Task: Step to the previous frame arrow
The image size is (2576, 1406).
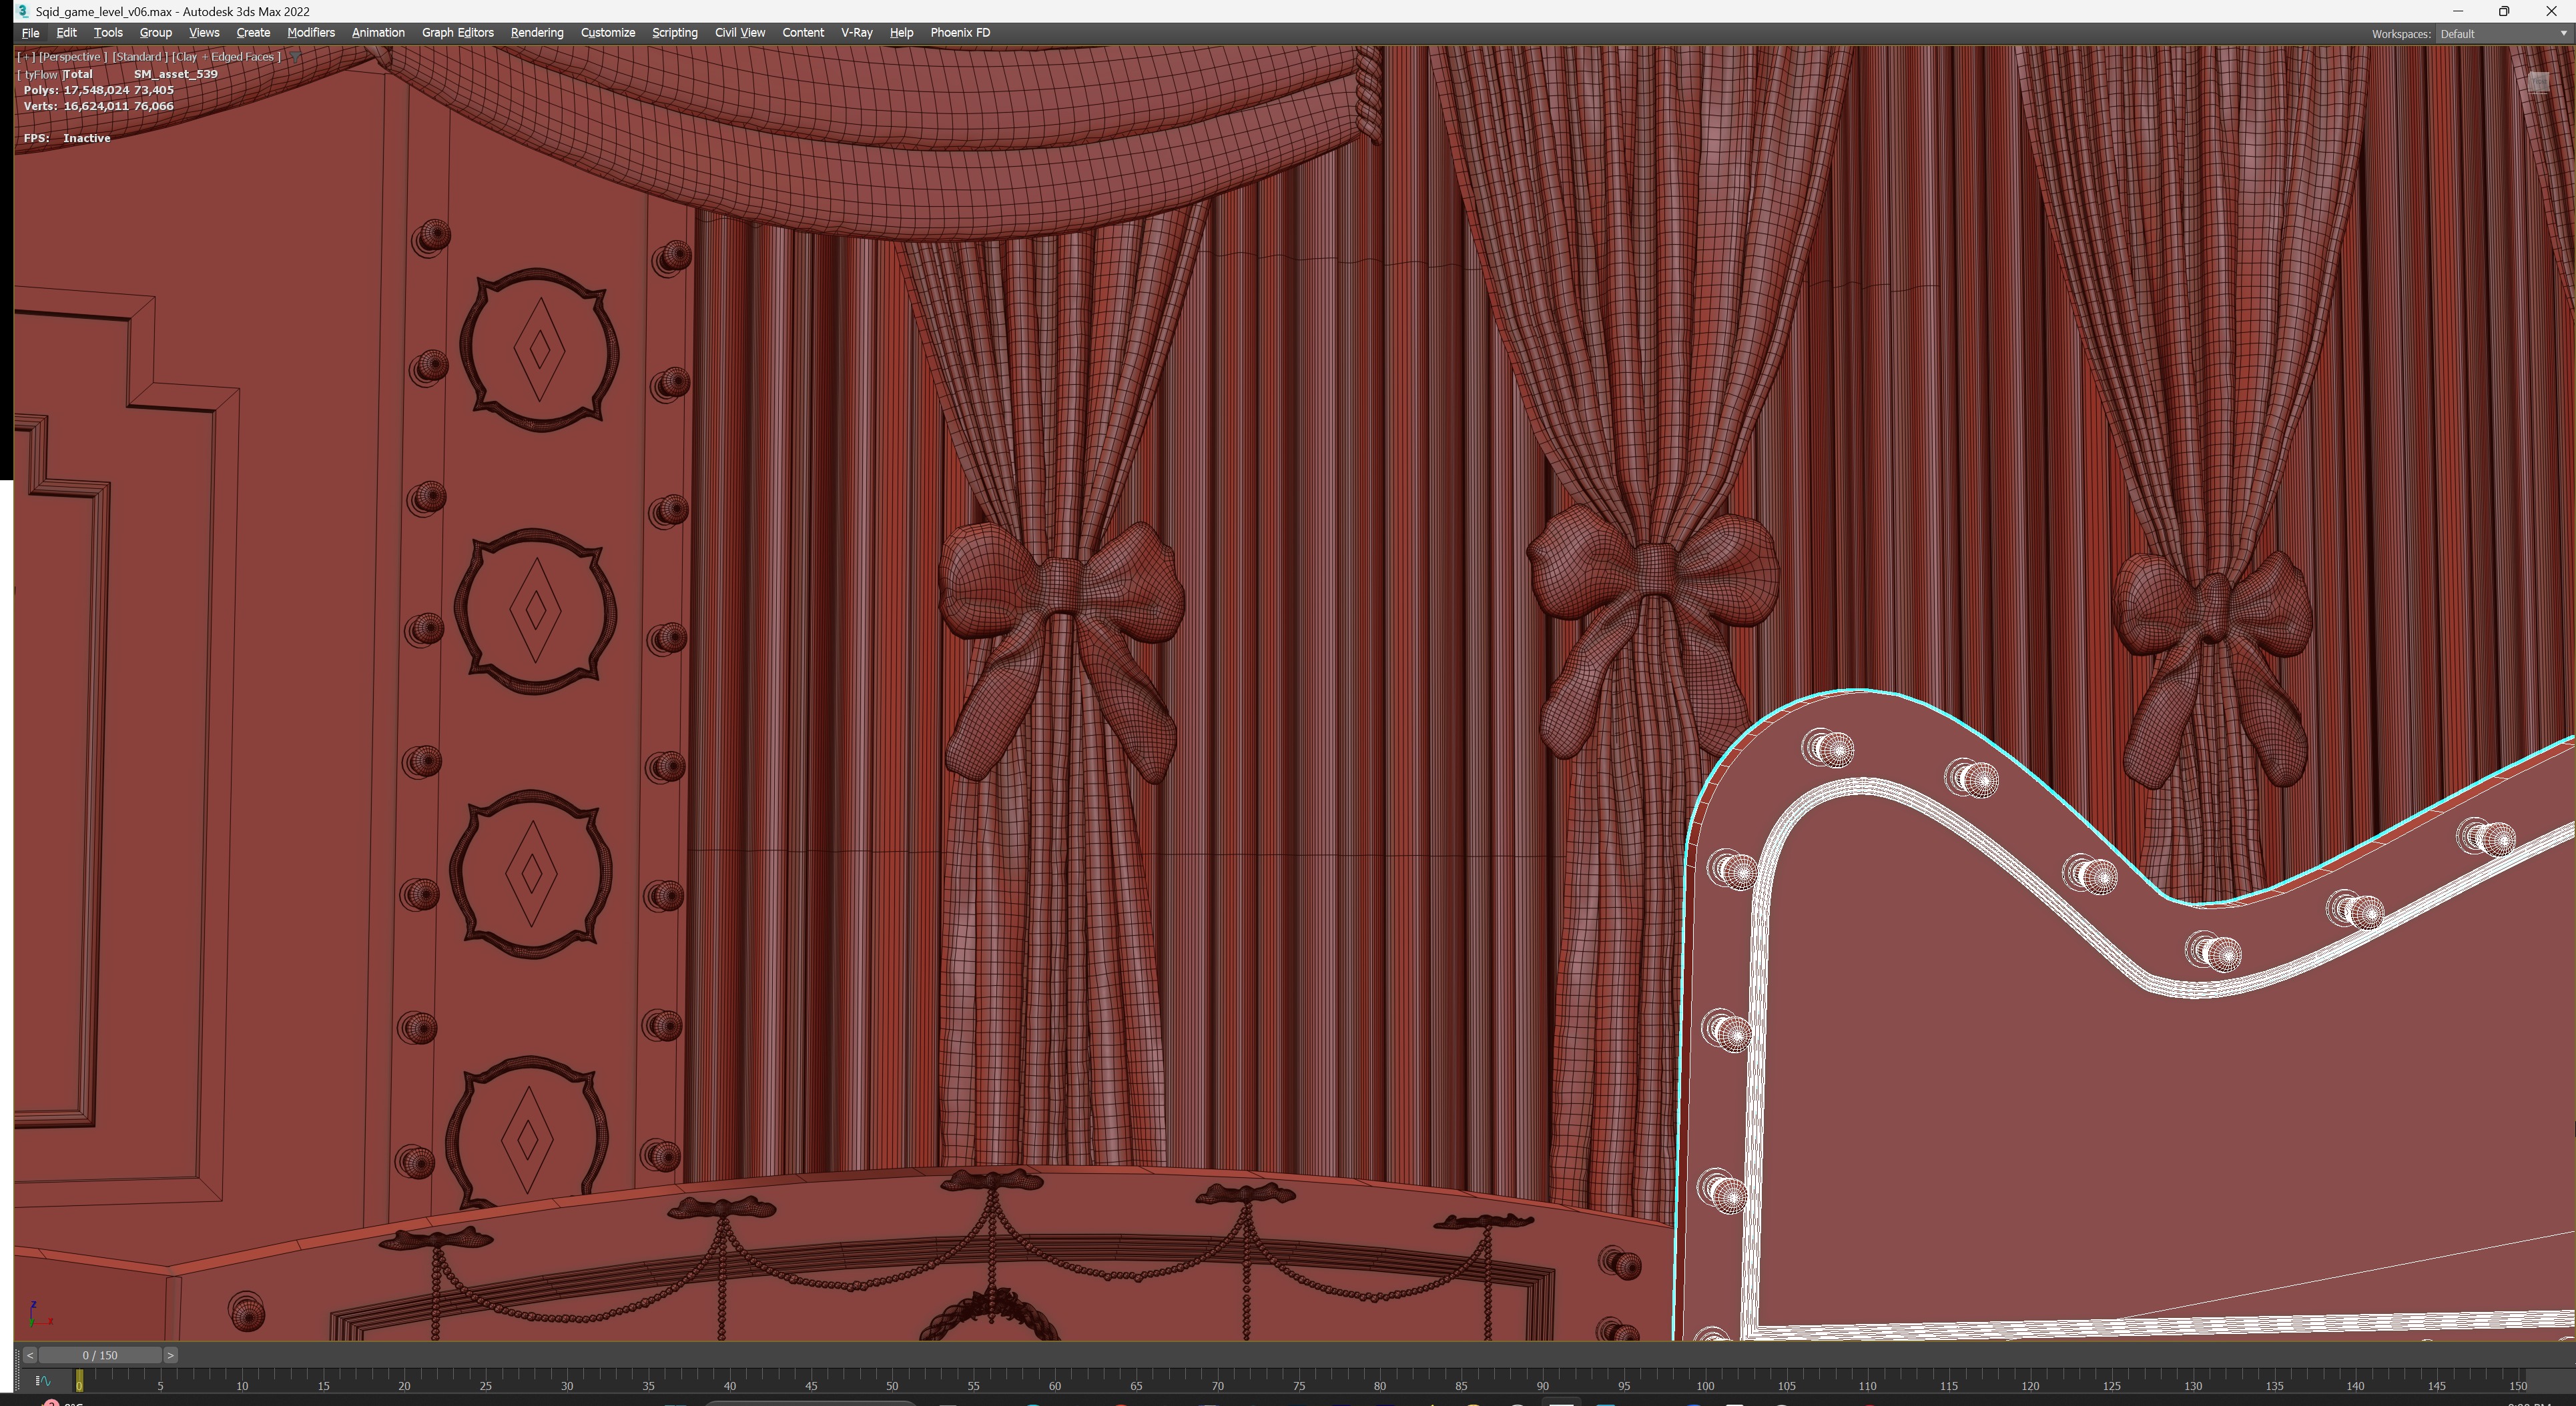Action: pos(30,1355)
